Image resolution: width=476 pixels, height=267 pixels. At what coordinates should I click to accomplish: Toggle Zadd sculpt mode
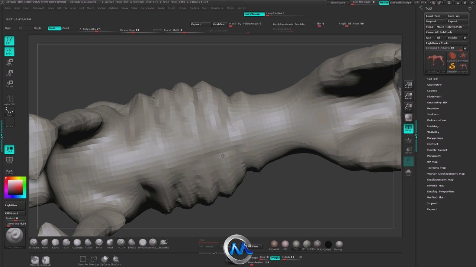point(65,28)
